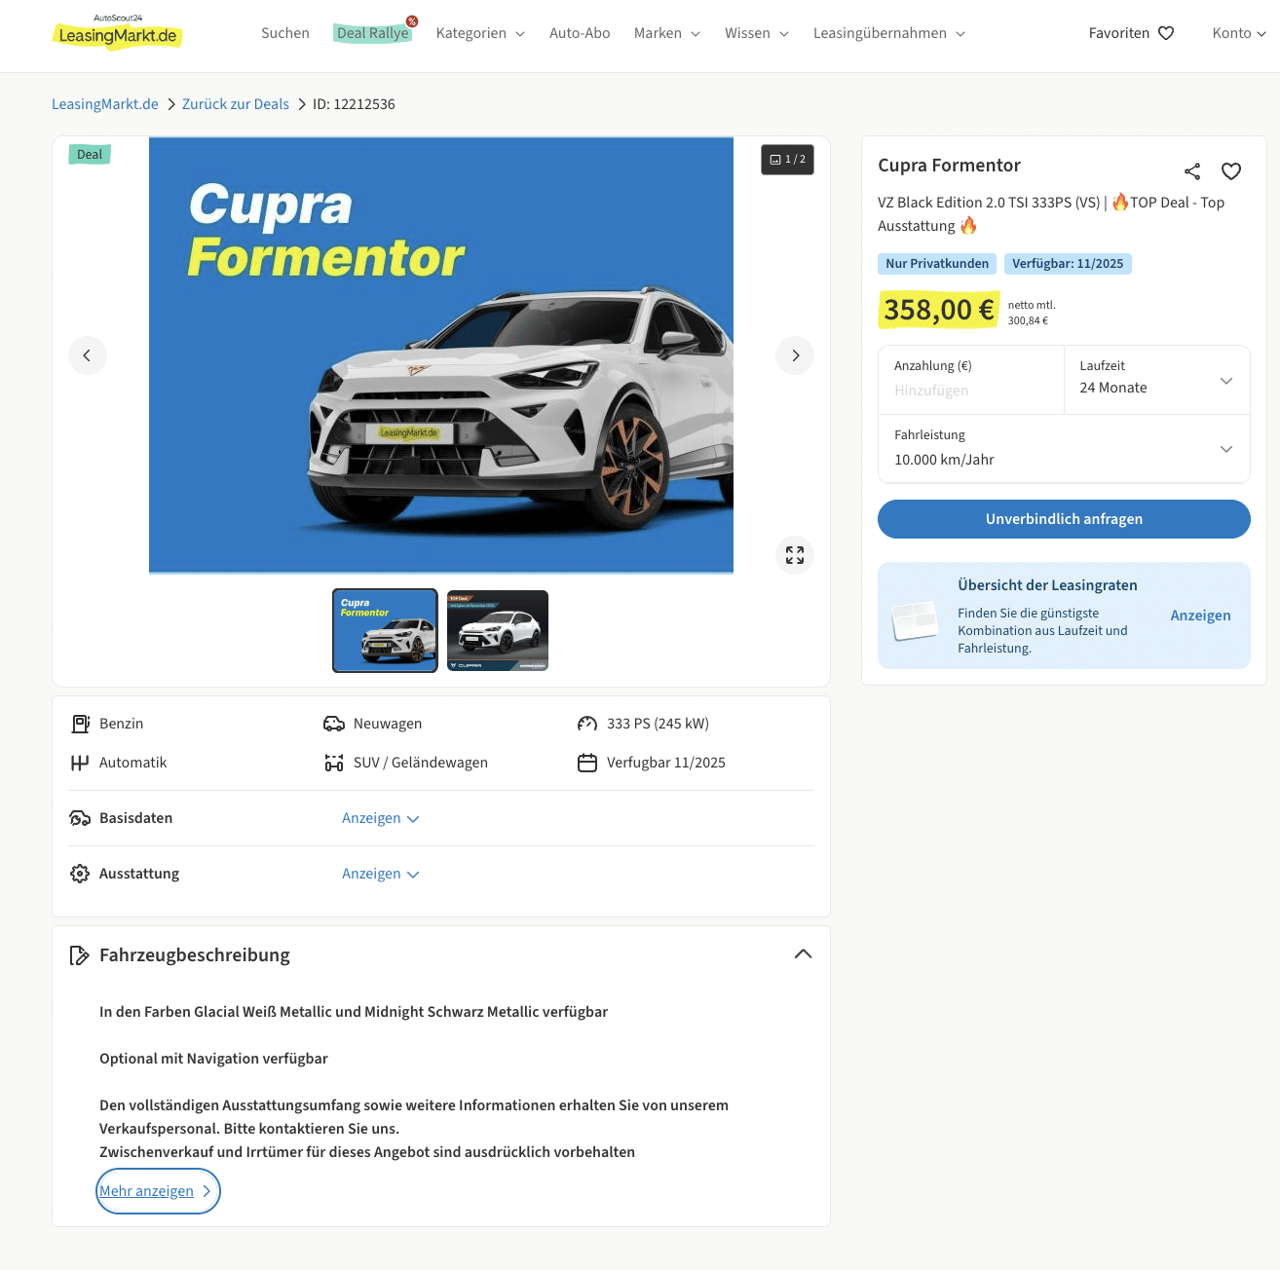Click Unverbindlich anfragen button
Screen dimensions: 1280x1270
(1064, 519)
